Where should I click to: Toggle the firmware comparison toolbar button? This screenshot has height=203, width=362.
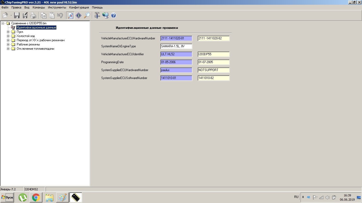point(70,15)
